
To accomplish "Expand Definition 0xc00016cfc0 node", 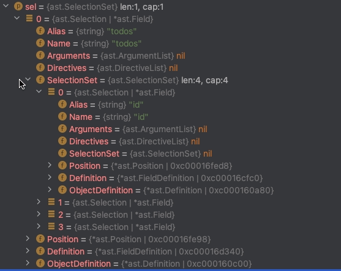I will [50, 177].
